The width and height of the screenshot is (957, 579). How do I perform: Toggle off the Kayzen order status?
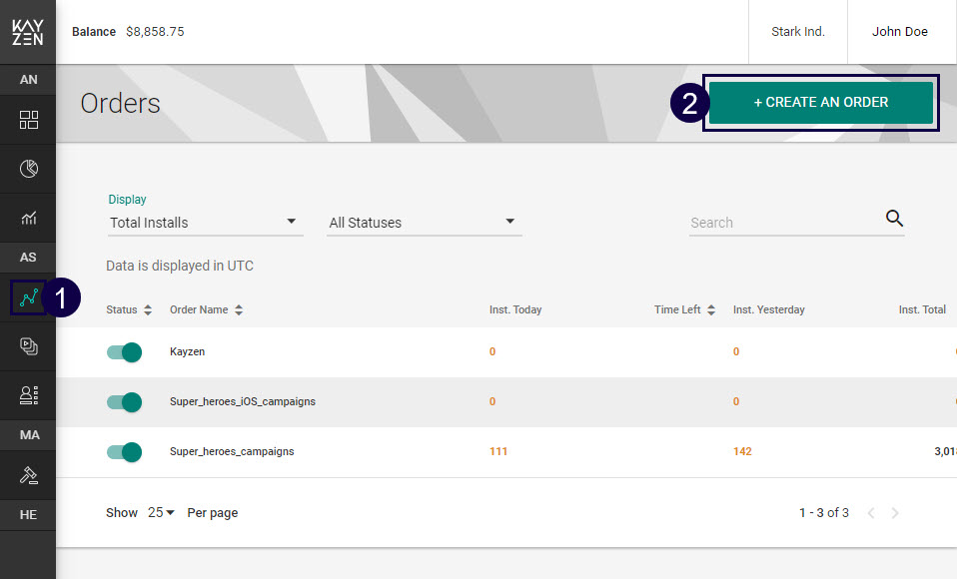[125, 352]
